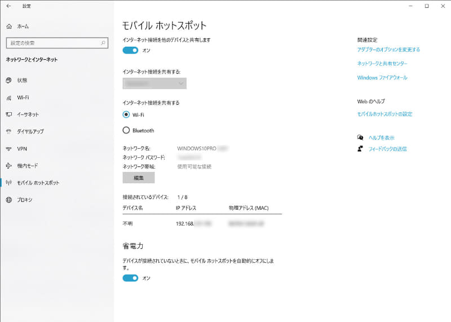Click the Home house icon

tap(9, 27)
